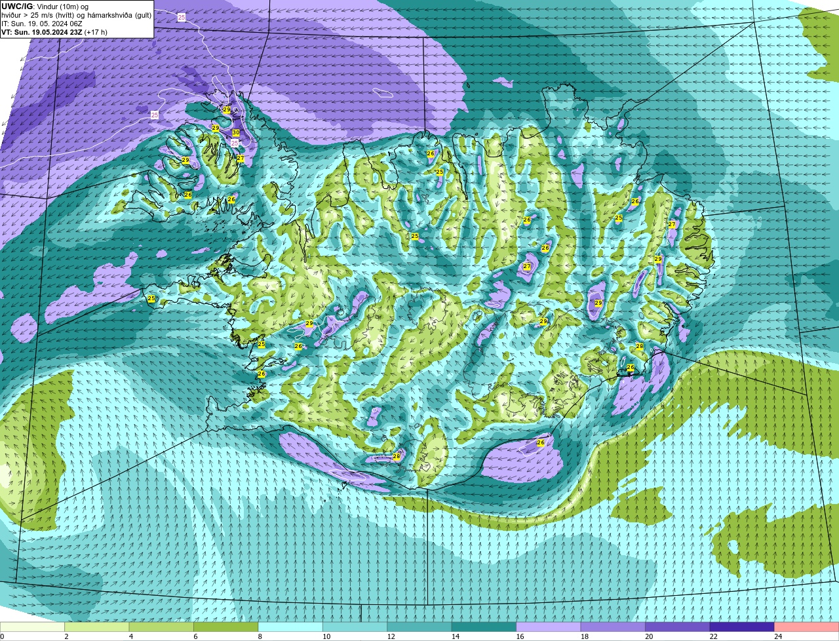
Task: Click the 6–8 m/s olive green legend swatch
Action: tap(226, 627)
